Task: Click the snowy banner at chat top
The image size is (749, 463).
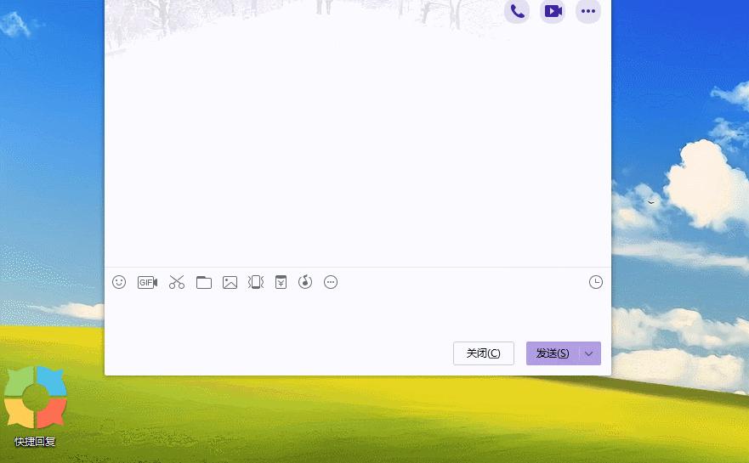Action: (x=298, y=17)
